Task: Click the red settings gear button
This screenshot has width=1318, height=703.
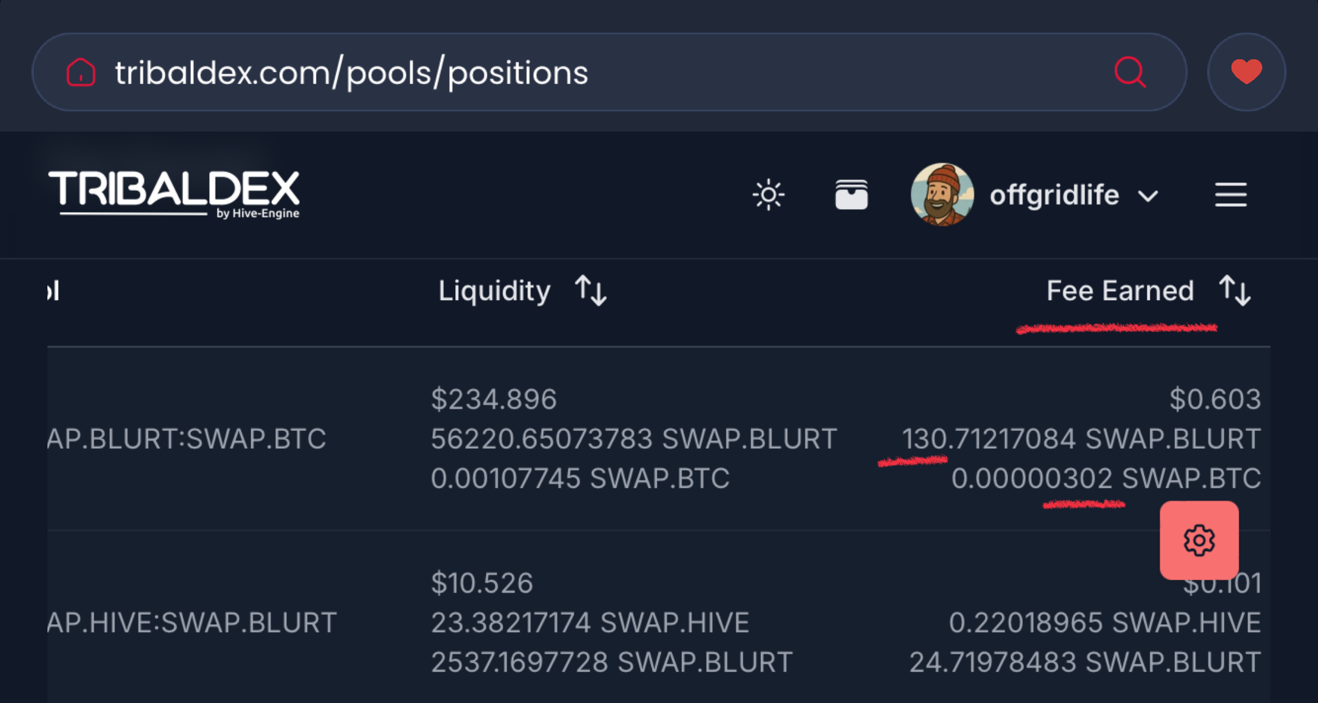Action: tap(1199, 540)
